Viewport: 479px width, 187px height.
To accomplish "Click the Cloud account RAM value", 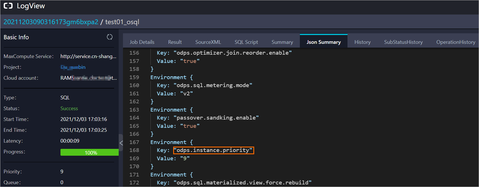I will click(x=89, y=78).
